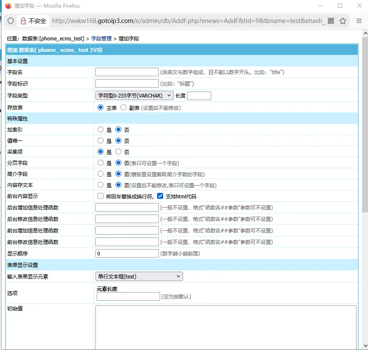Focus 前台增加信息处理函数 input
Image resolution: width=368 pixels, height=350 pixels.
tap(127, 230)
